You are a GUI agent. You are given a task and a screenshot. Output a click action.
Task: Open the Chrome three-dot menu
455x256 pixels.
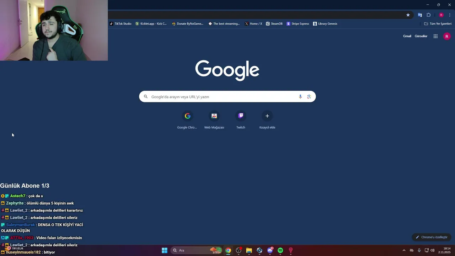tap(450, 15)
